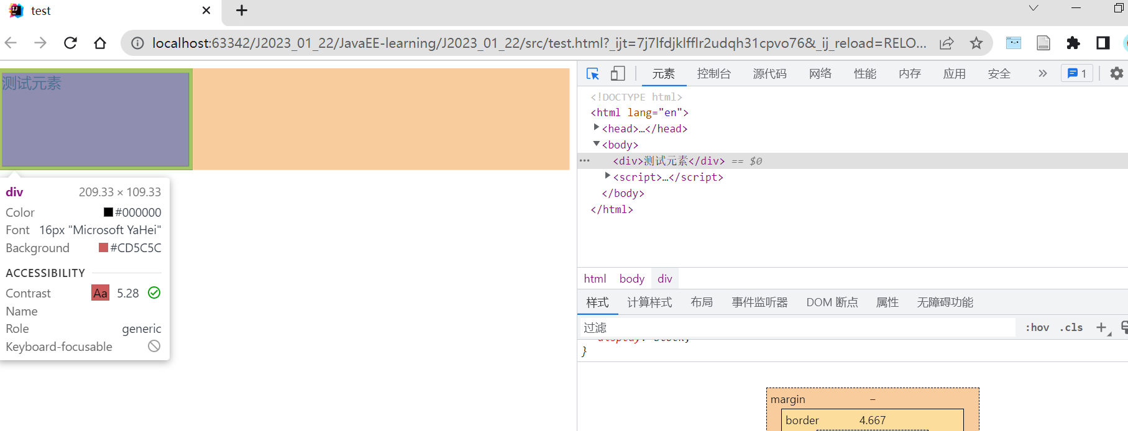Select the closing </body> tag line
The image size is (1128, 431).
coord(623,193)
